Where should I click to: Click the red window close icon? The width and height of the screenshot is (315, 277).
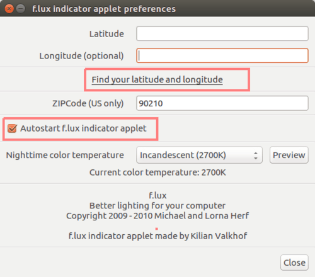pyautogui.click(x=9, y=9)
